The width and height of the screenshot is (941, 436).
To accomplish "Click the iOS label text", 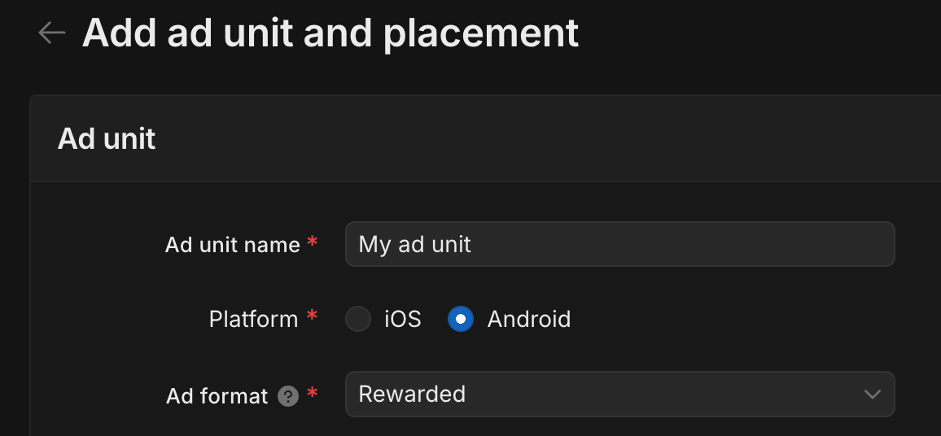I will [403, 319].
